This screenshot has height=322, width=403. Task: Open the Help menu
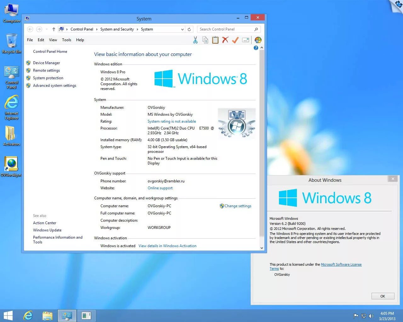pos(80,40)
